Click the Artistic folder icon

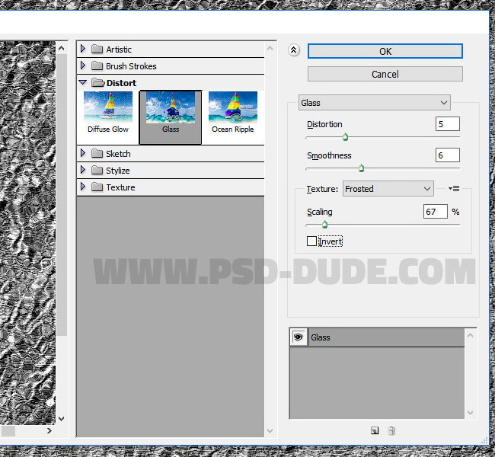(x=97, y=49)
